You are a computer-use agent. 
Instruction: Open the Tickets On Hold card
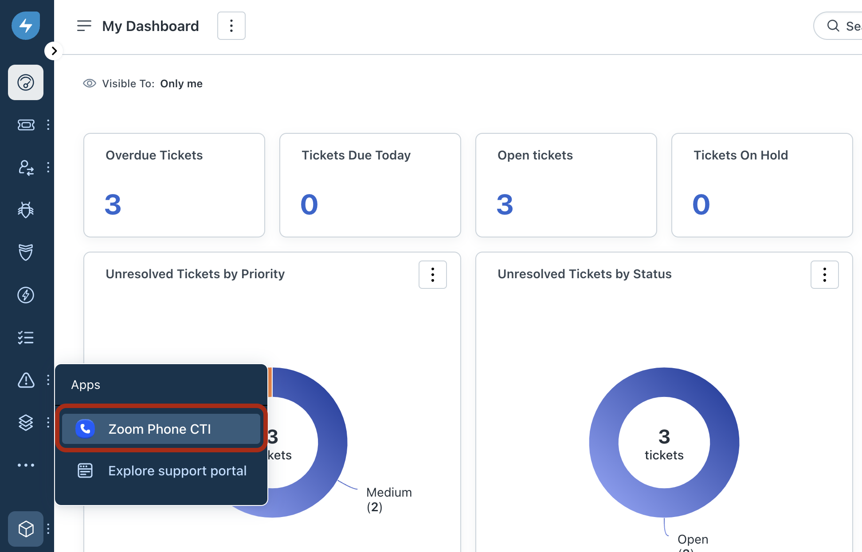tap(761, 185)
